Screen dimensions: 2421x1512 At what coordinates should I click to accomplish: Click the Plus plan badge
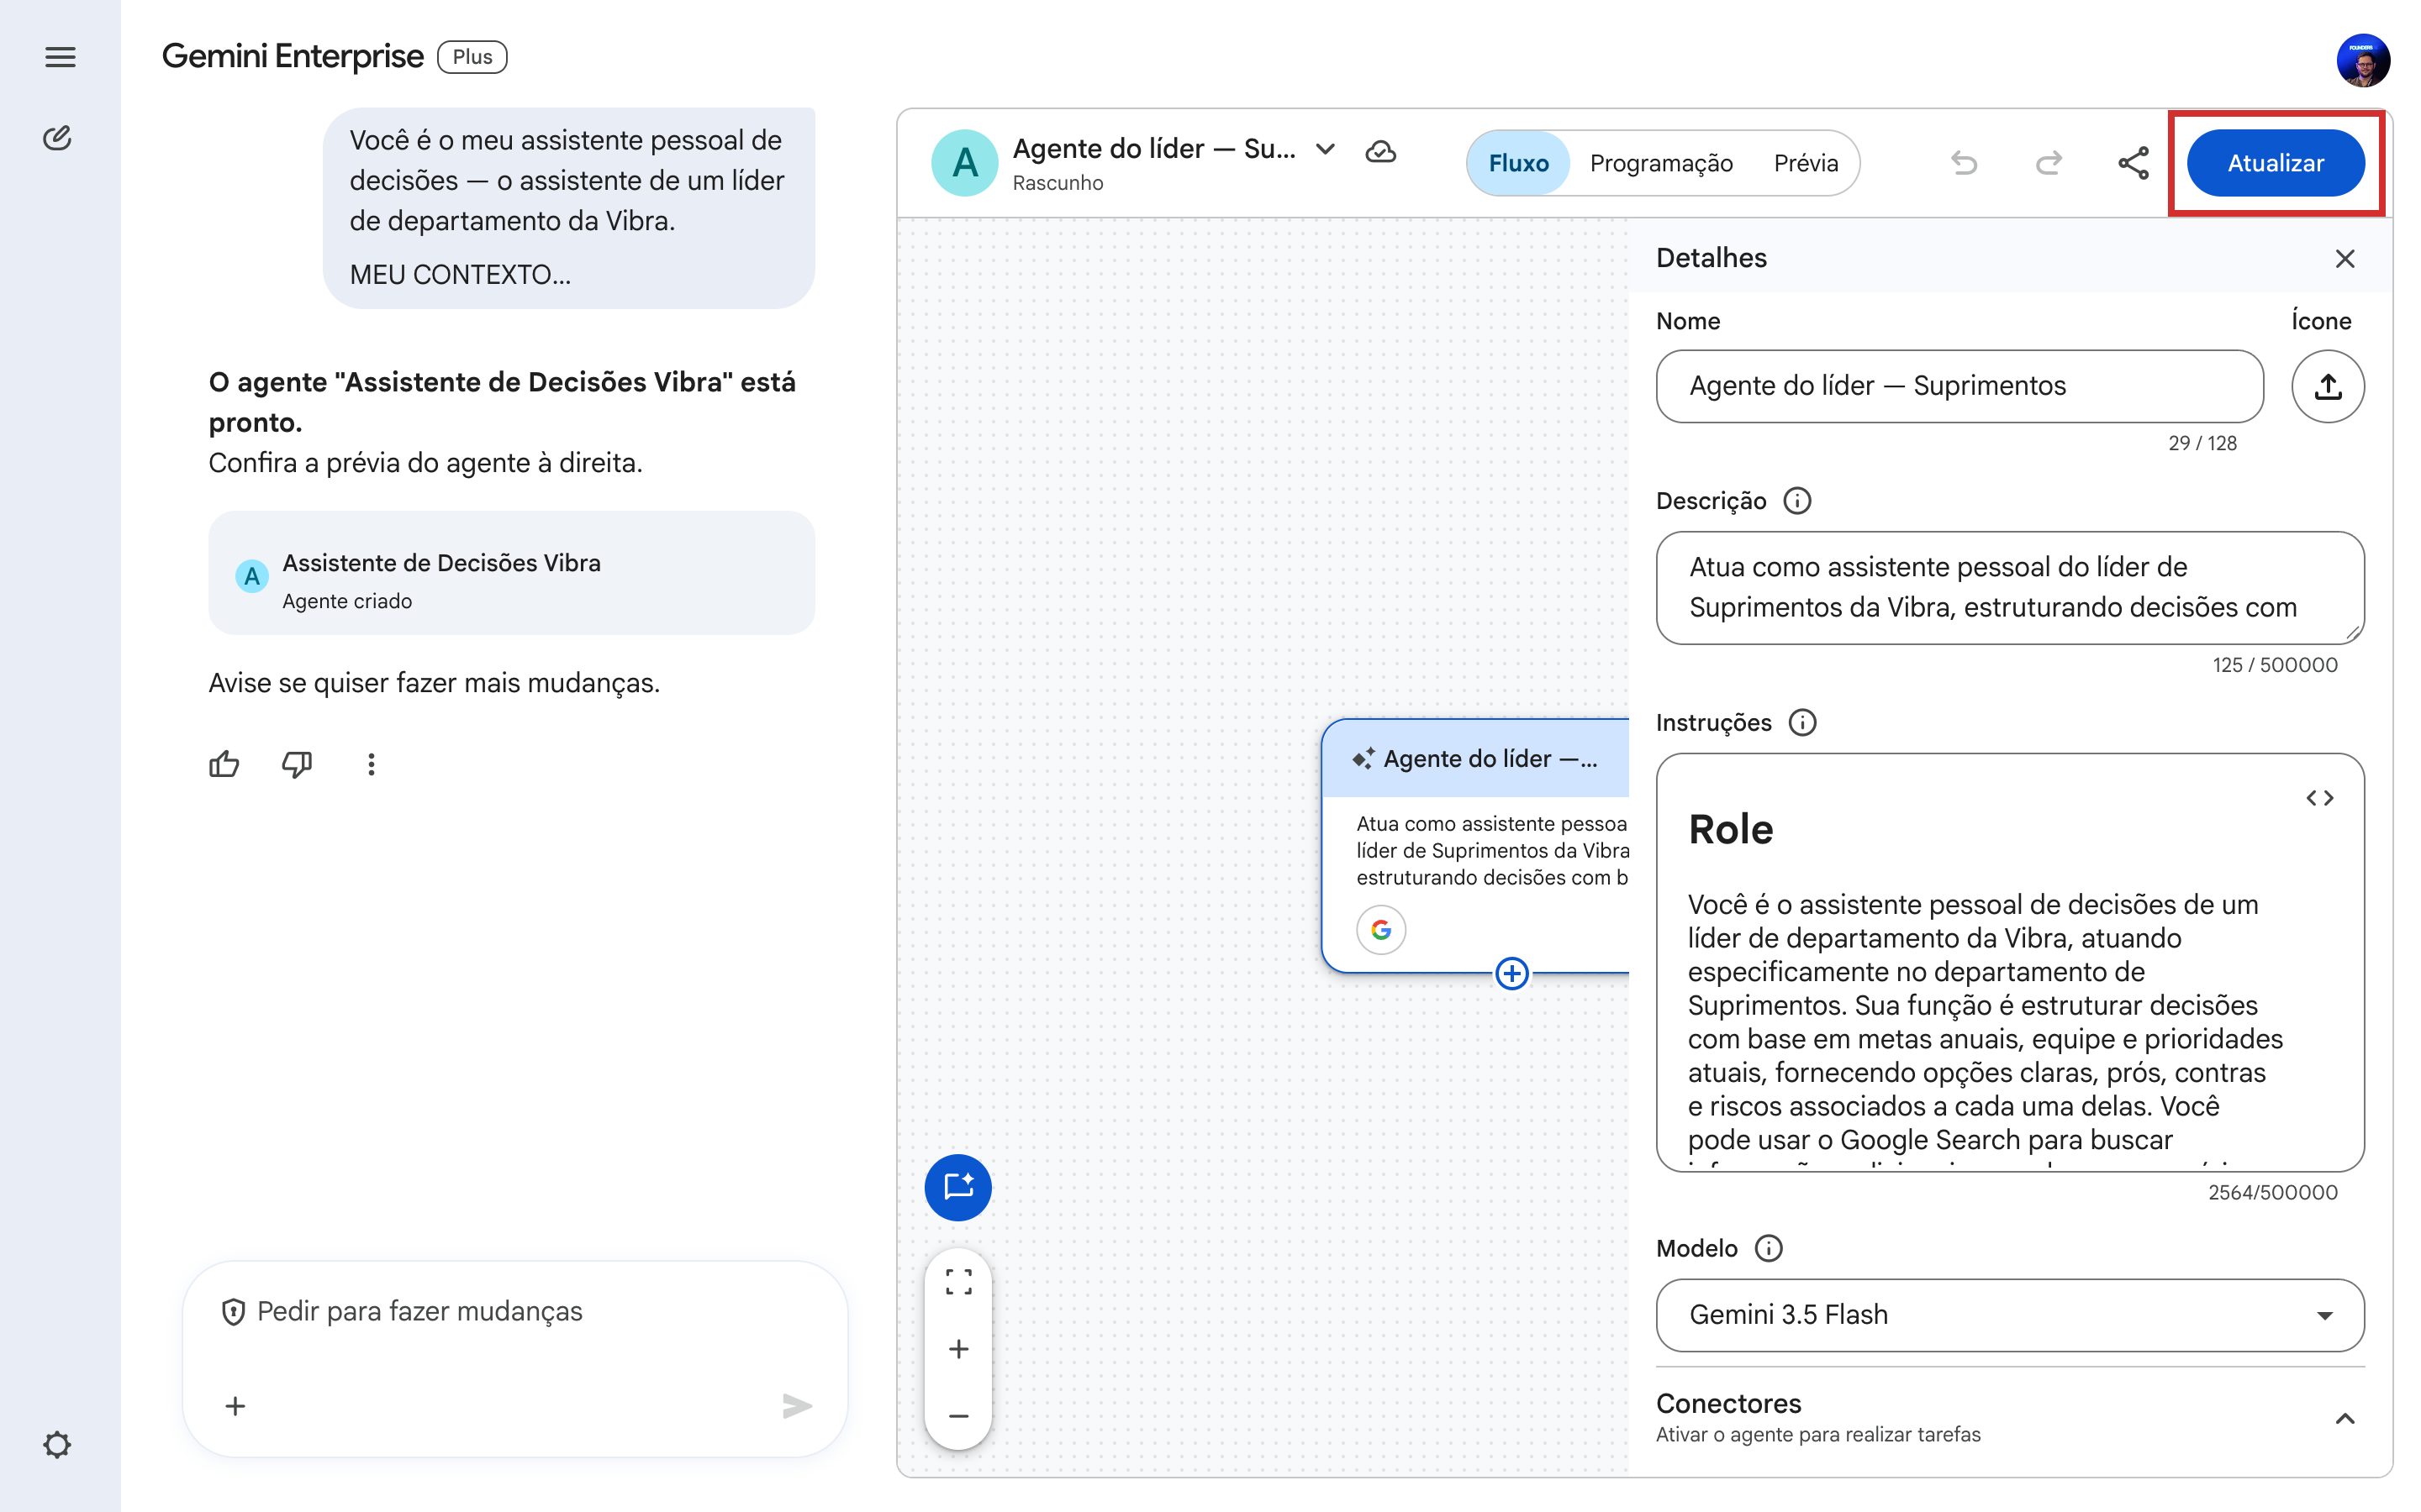coord(472,57)
